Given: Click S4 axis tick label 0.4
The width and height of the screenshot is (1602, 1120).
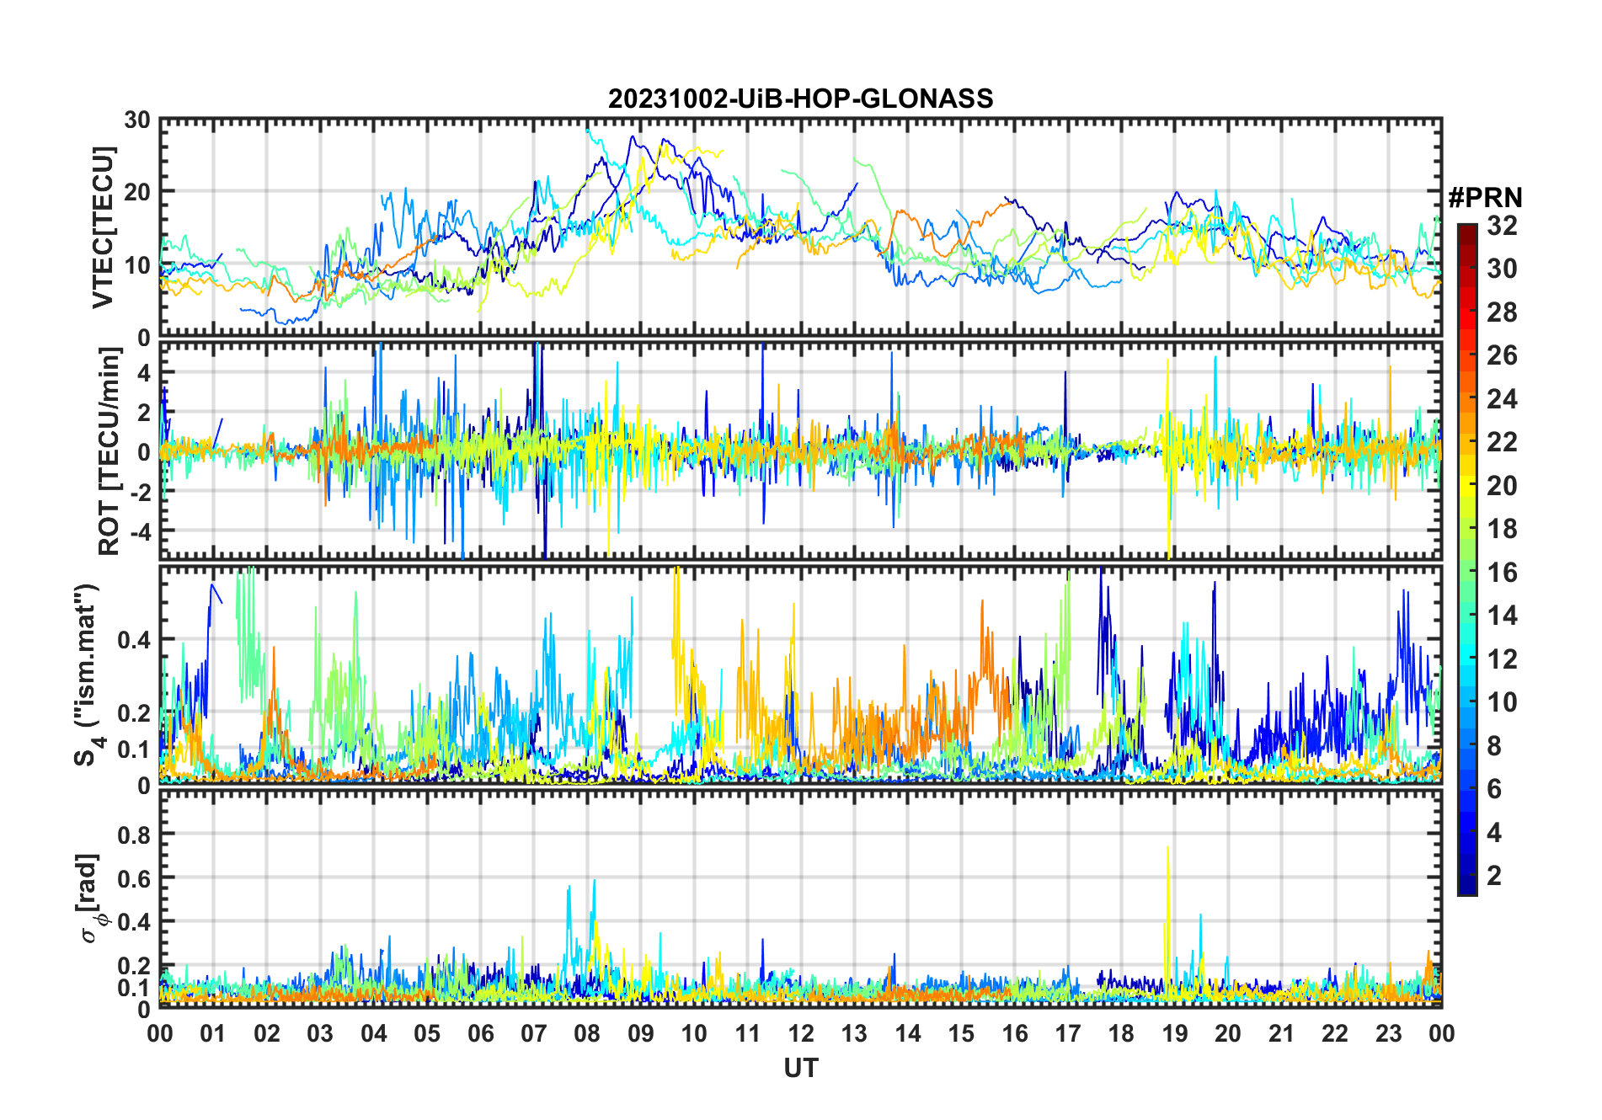Looking at the screenshot, I should (134, 639).
